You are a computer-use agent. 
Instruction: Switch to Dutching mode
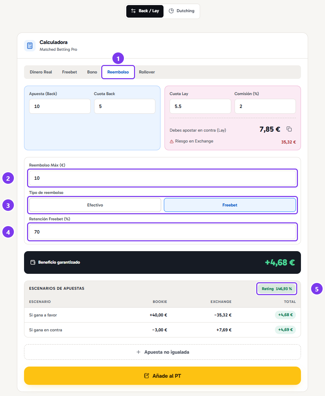pyautogui.click(x=181, y=11)
